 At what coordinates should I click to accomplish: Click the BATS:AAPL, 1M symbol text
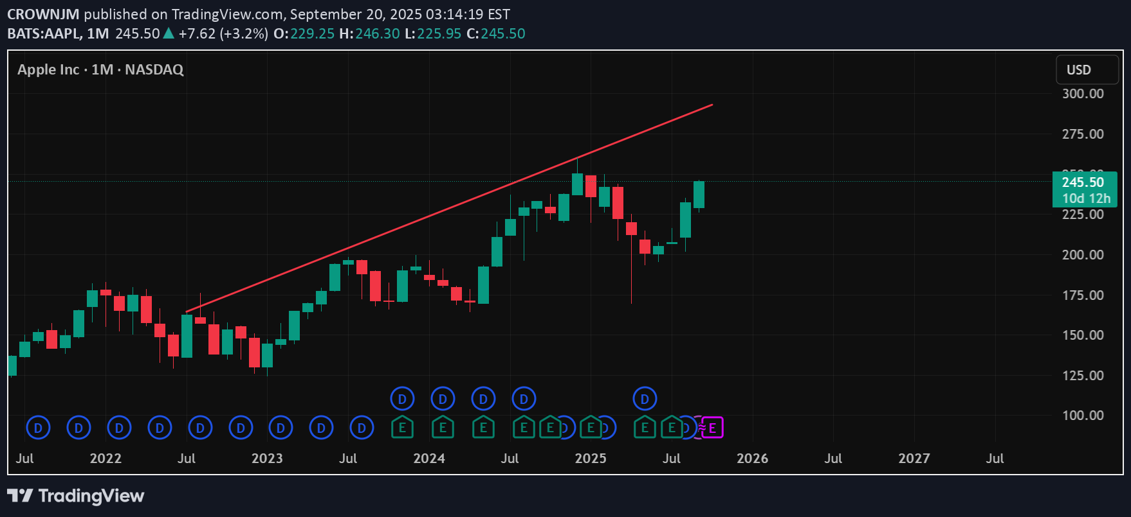coord(58,33)
